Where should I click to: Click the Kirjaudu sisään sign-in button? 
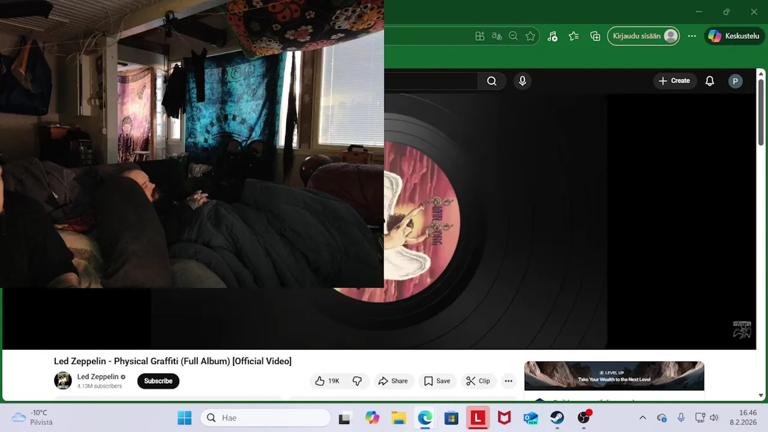644,36
